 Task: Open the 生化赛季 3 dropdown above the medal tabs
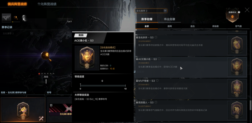(x=151, y=11)
